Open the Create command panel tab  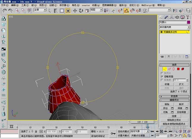coord(161,17)
